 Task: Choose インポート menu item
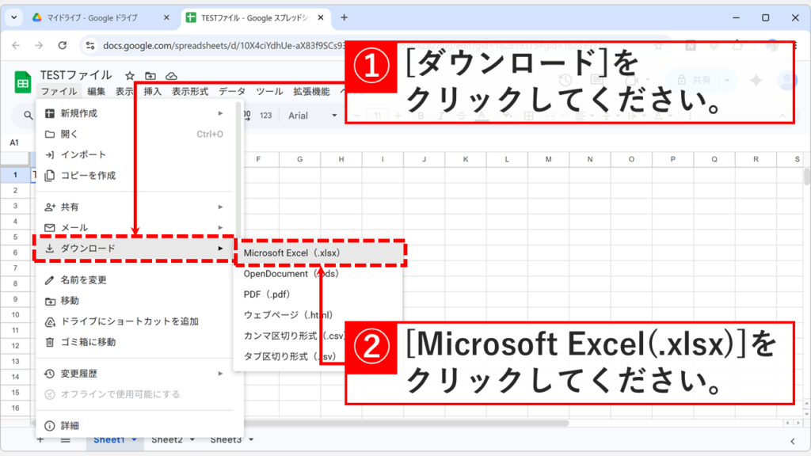pyautogui.click(x=135, y=154)
